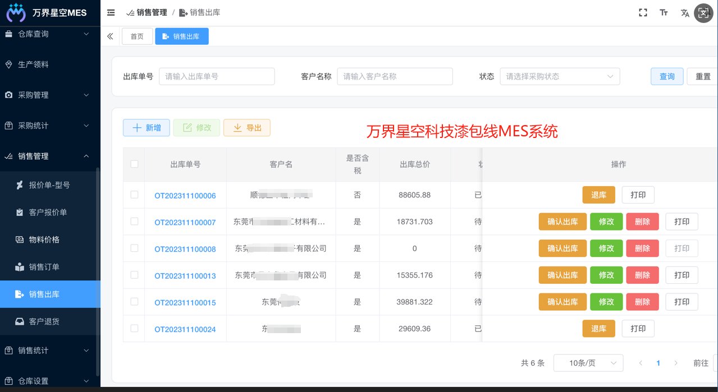Switch to the 首页 tab
The image size is (718, 392).
(137, 36)
